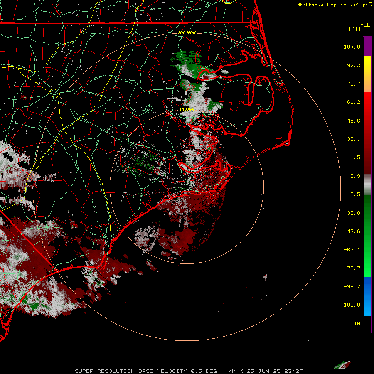
Task: Click the 61.2 scale value
Action: pos(354,102)
